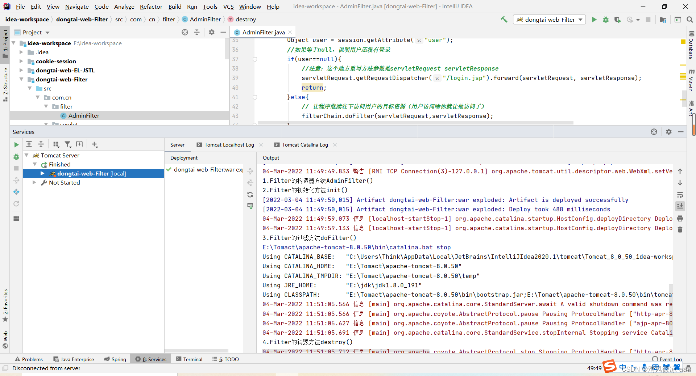Toggle scroll to end in Output
The width and height of the screenshot is (696, 376).
point(680,206)
